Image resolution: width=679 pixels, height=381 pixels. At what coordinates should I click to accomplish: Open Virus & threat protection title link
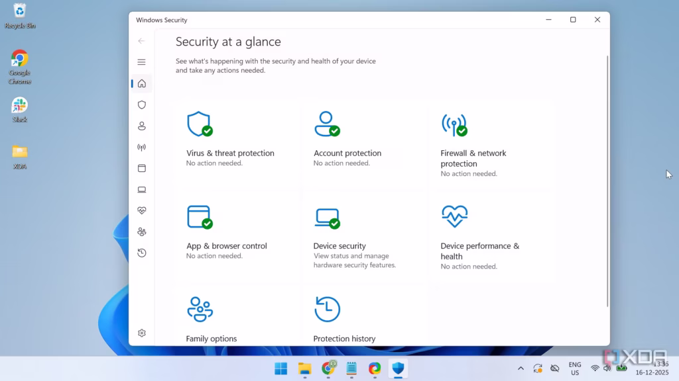[230, 153]
